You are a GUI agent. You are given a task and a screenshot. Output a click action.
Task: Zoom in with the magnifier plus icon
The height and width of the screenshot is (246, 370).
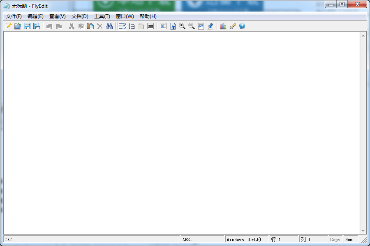182,26
